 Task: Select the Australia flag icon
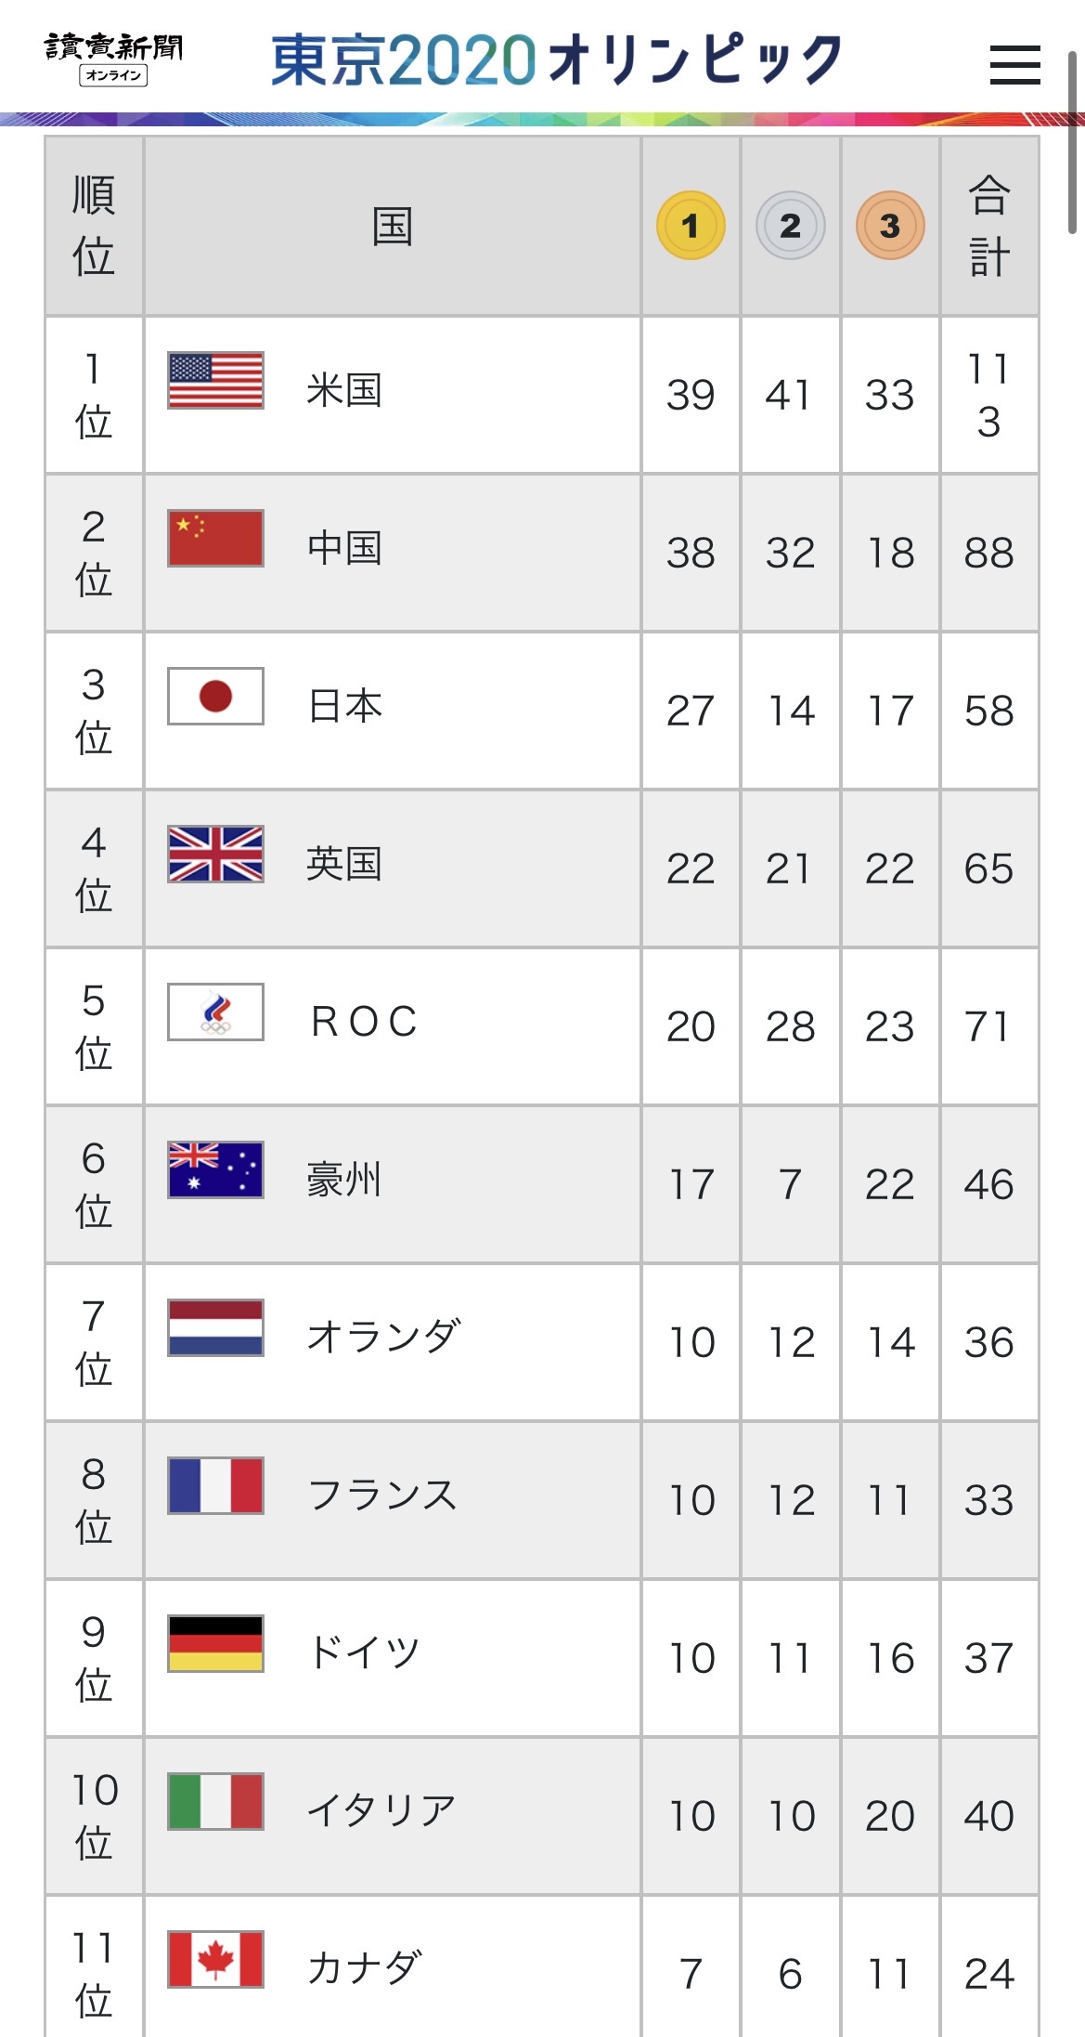pos(215,1169)
